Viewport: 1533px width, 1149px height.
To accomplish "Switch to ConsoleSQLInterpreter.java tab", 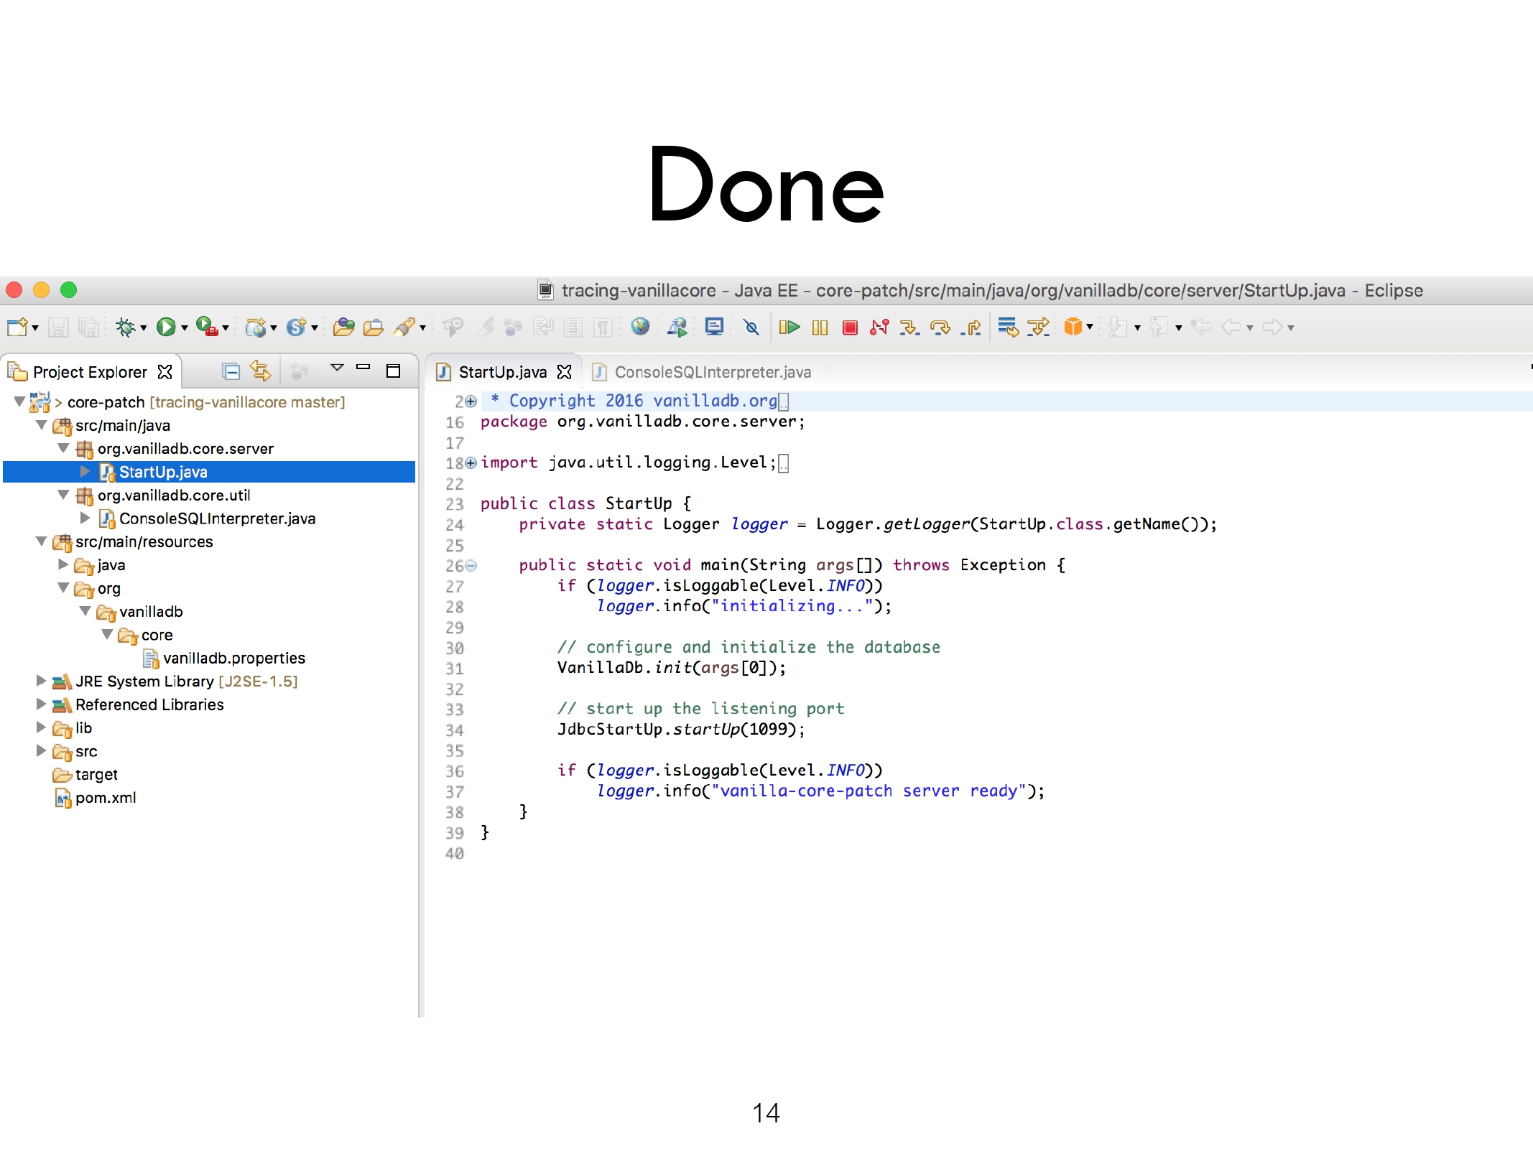I will click(x=711, y=372).
